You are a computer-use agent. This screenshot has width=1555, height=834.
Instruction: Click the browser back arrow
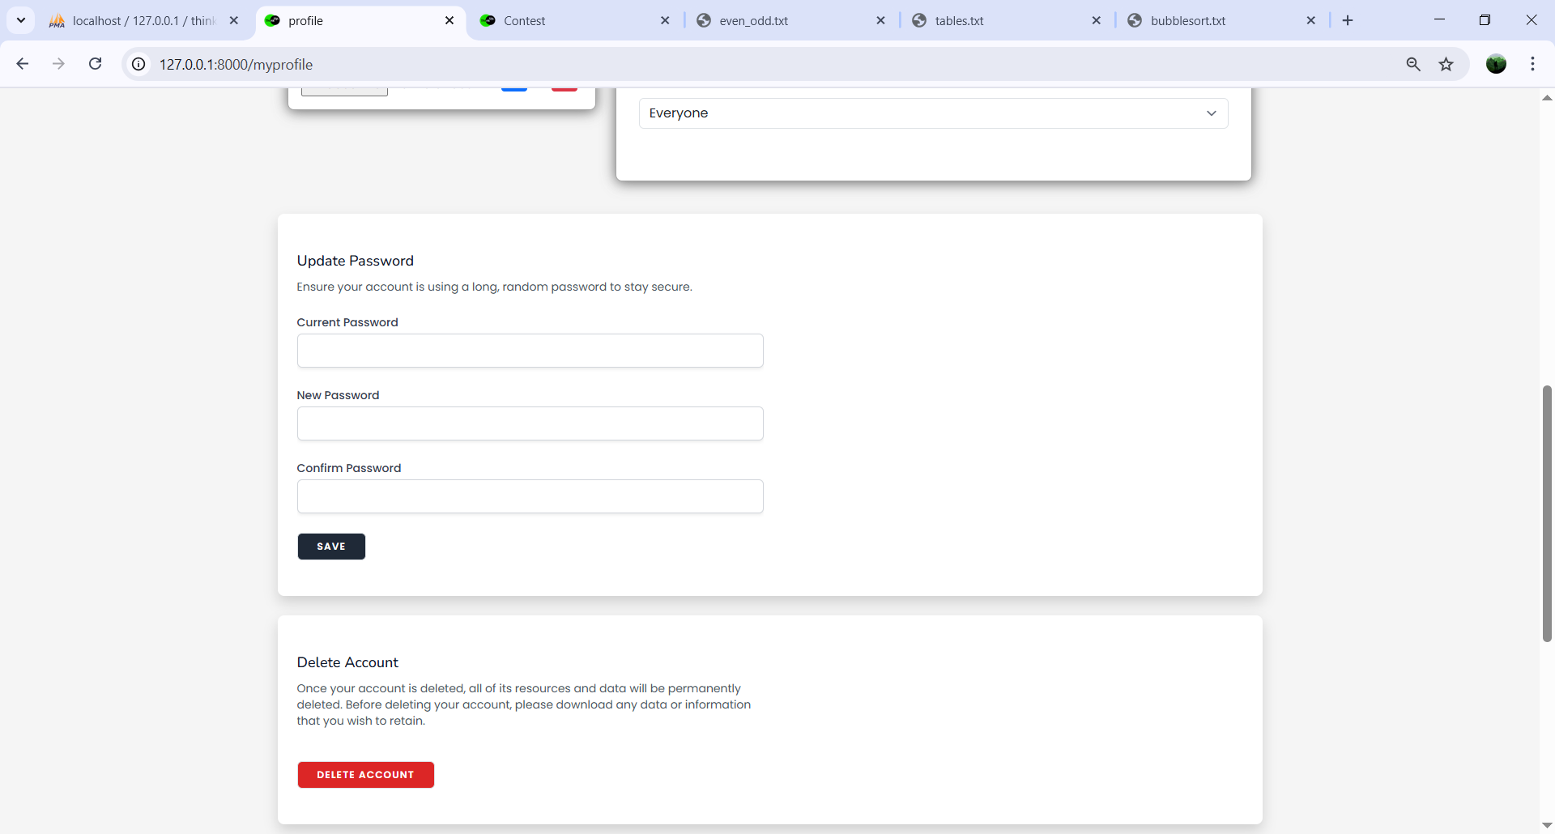(23, 64)
